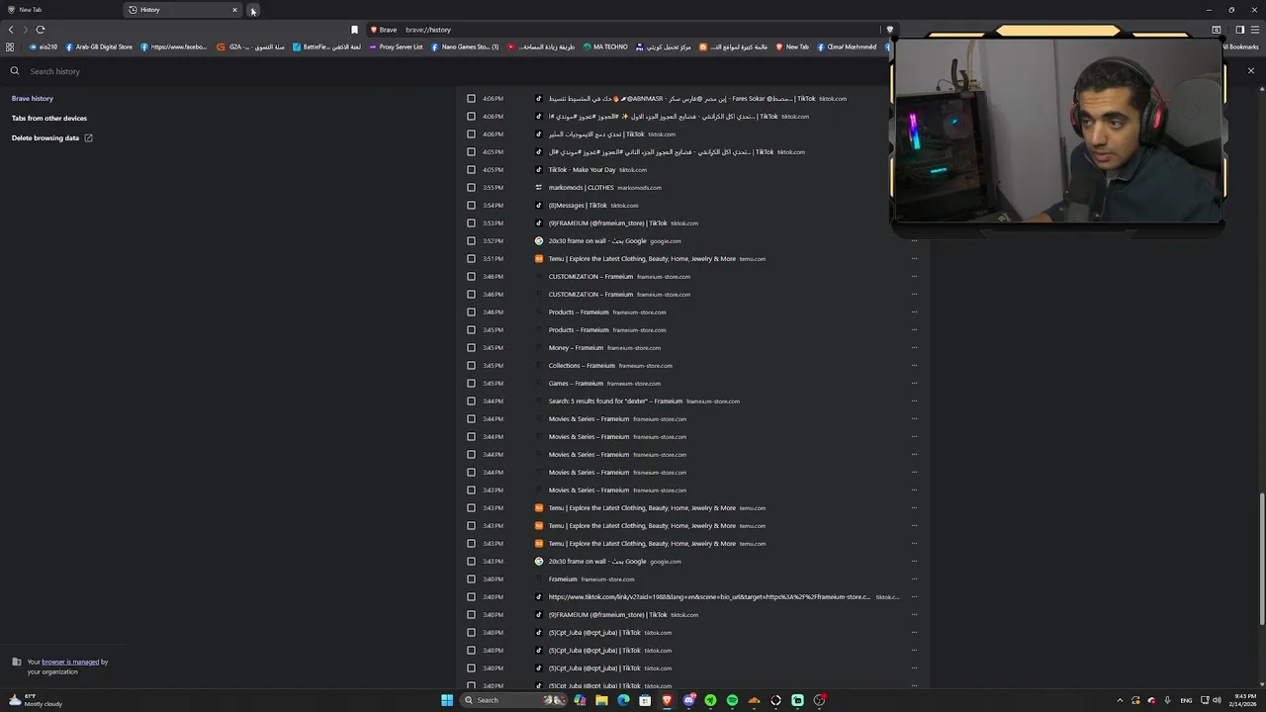
Task: Open 'Search: 5 results for dexter' link
Action: pyautogui.click(x=615, y=401)
